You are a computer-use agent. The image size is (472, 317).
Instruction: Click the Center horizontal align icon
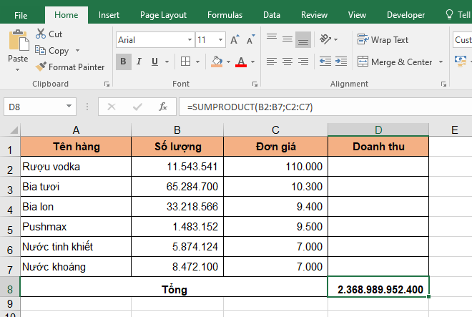(287, 62)
